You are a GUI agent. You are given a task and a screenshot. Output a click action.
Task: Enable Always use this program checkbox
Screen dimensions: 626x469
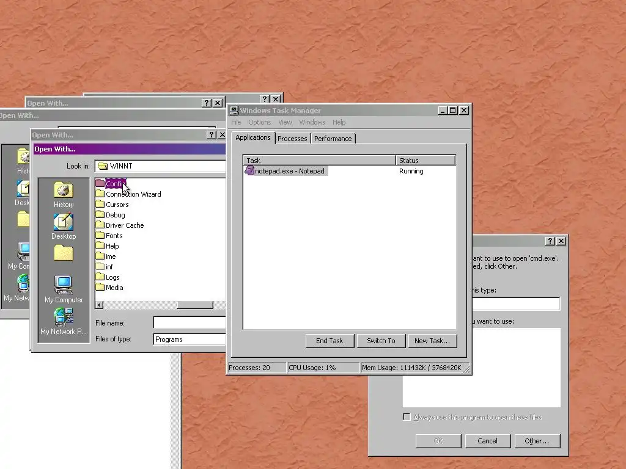407,416
